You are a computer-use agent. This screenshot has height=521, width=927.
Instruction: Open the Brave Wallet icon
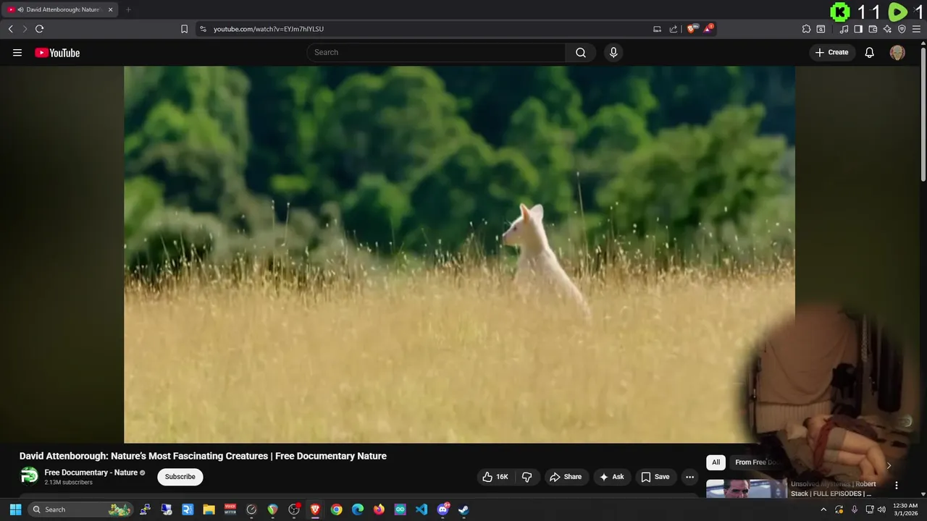[873, 29]
